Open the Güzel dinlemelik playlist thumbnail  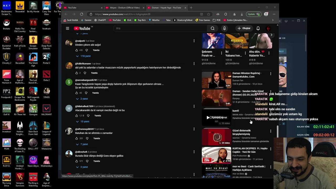[216, 137]
